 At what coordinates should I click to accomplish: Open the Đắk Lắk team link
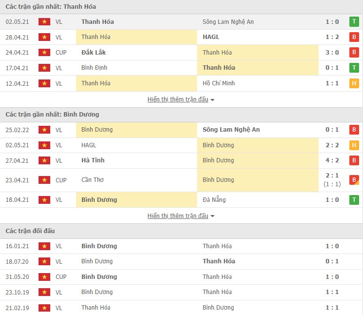[94, 53]
